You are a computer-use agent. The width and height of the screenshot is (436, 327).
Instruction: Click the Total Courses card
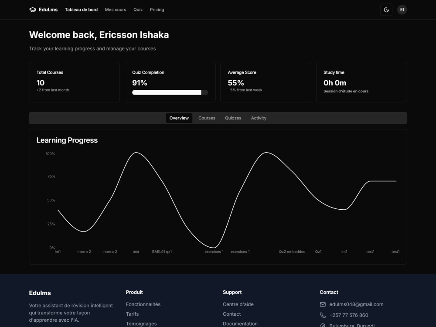[75, 82]
